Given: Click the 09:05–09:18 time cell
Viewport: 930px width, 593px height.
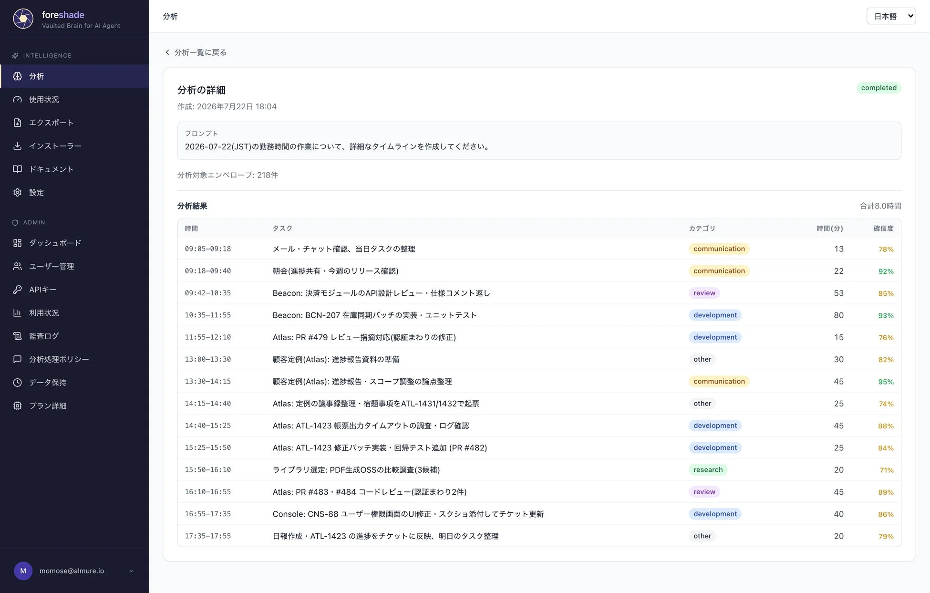Looking at the screenshot, I should (208, 249).
